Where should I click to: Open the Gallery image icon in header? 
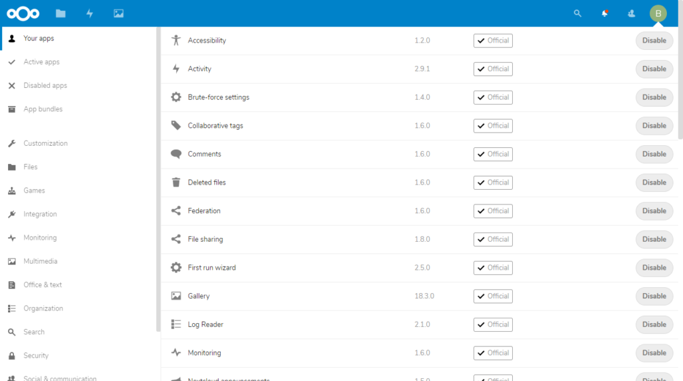coord(119,13)
